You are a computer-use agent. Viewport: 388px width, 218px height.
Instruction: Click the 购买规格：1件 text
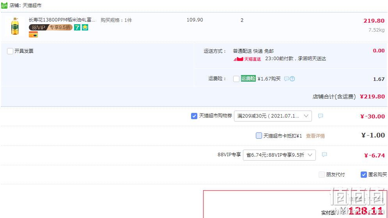click(116, 20)
